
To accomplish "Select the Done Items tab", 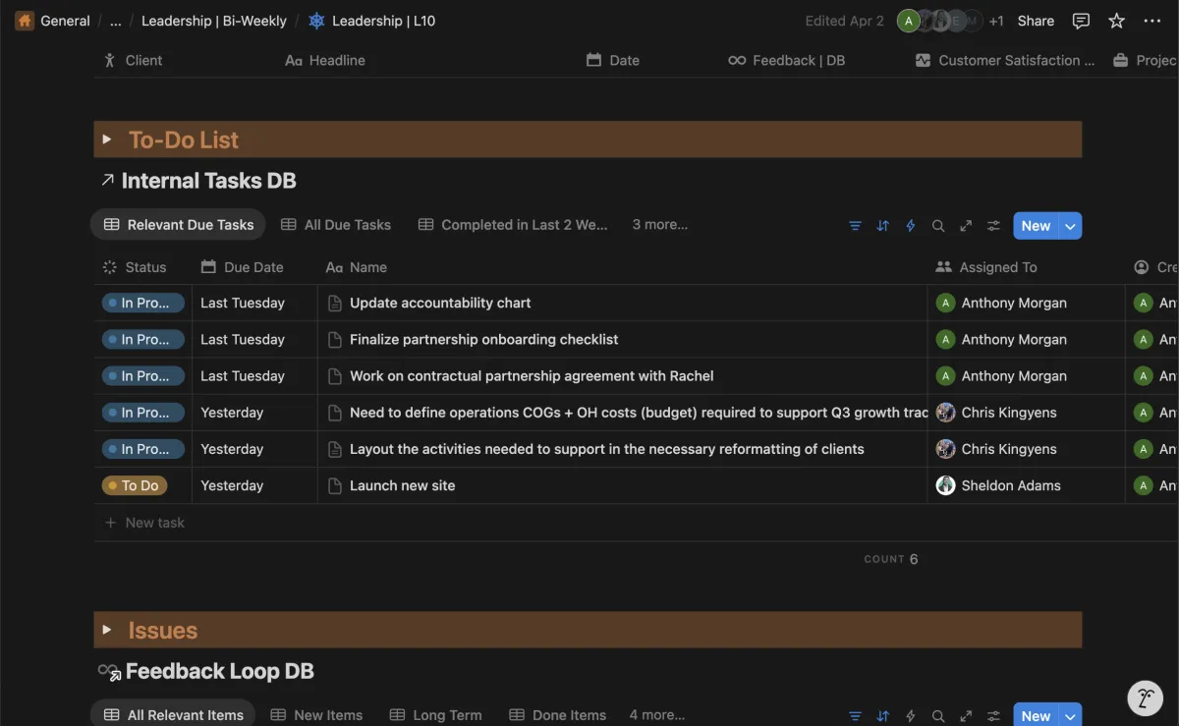I will point(558,715).
